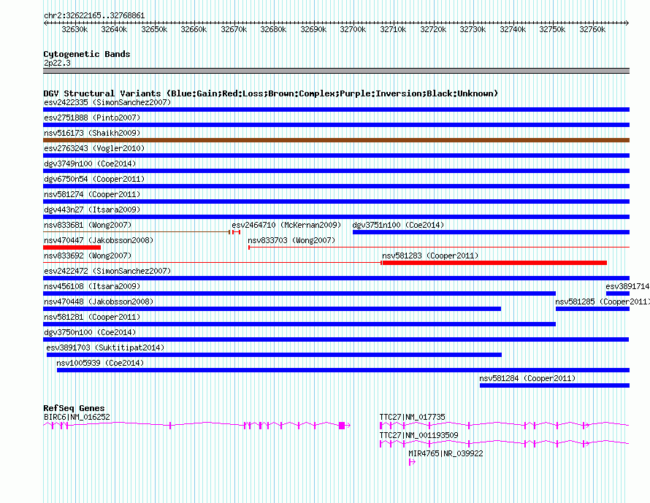Click the left arrow end of the ruler

(x=45, y=23)
